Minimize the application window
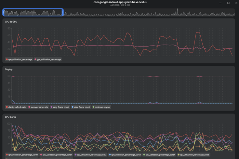The width and height of the screenshot is (239, 159). click(x=220, y=3)
